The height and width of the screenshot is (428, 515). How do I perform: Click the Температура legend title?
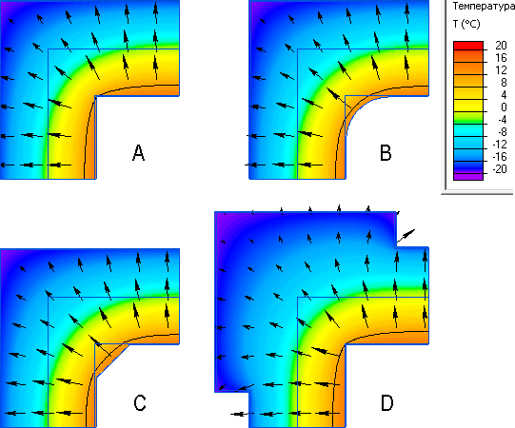pyautogui.click(x=484, y=6)
